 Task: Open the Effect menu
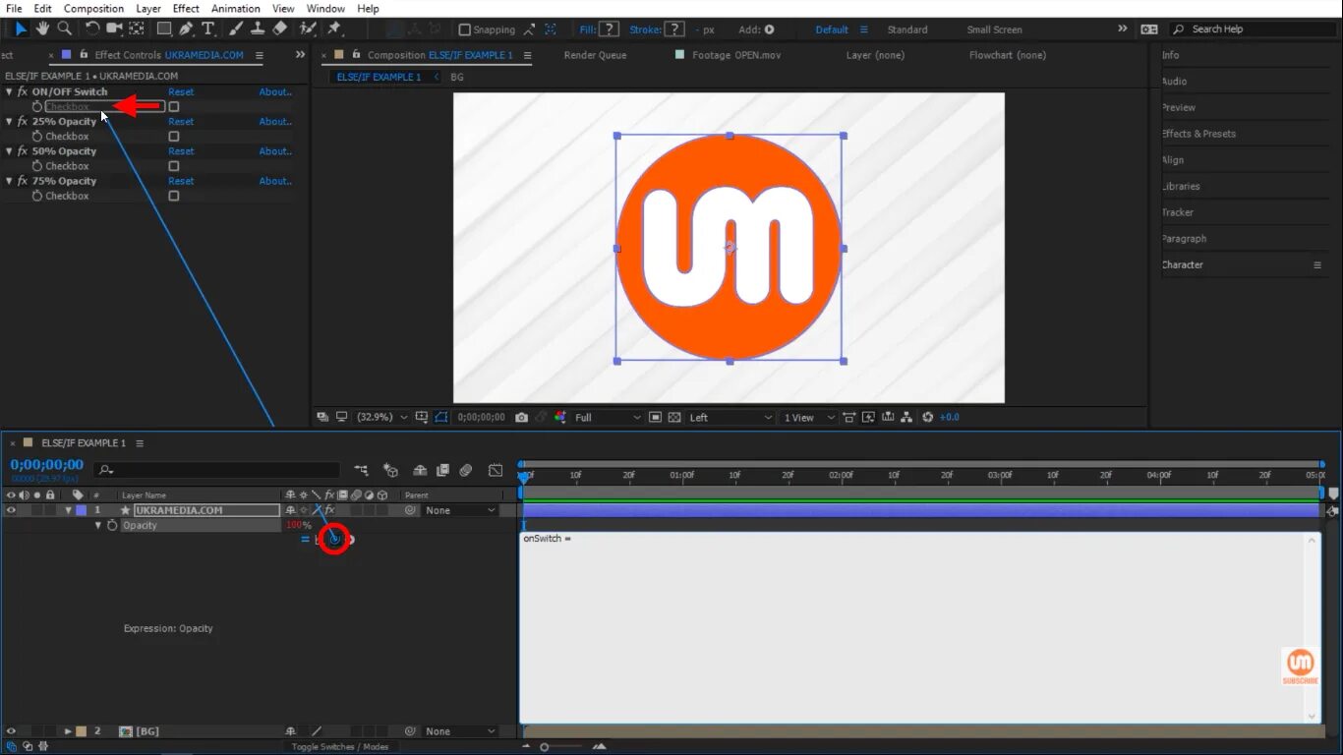point(186,8)
